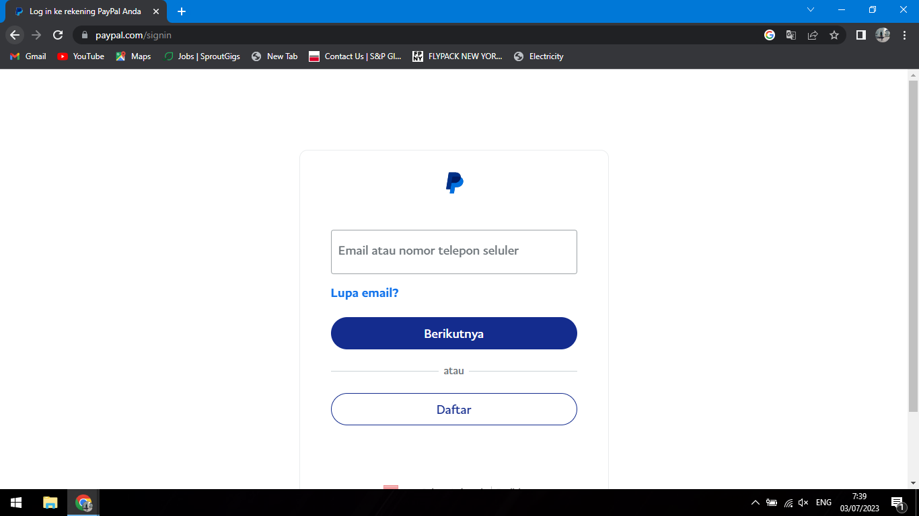
Task: Reload the page with the refresh icon
Action: [58, 35]
